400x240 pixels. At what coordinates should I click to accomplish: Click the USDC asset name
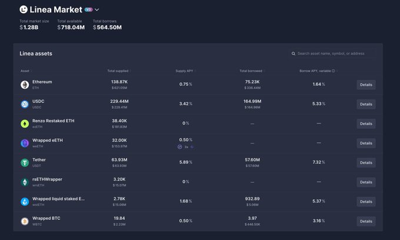tap(38, 101)
